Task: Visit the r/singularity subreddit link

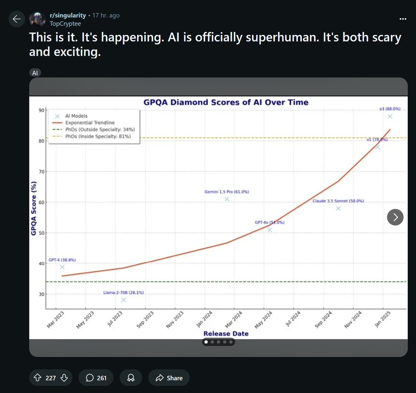Action: coord(68,15)
